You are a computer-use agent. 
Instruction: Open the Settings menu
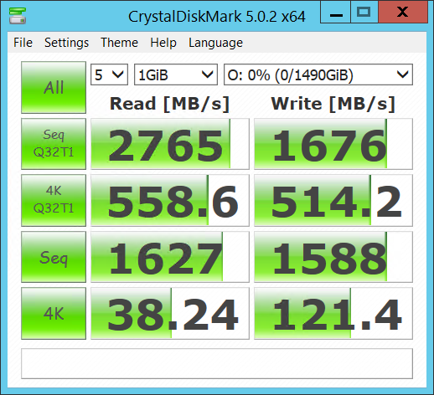point(66,43)
